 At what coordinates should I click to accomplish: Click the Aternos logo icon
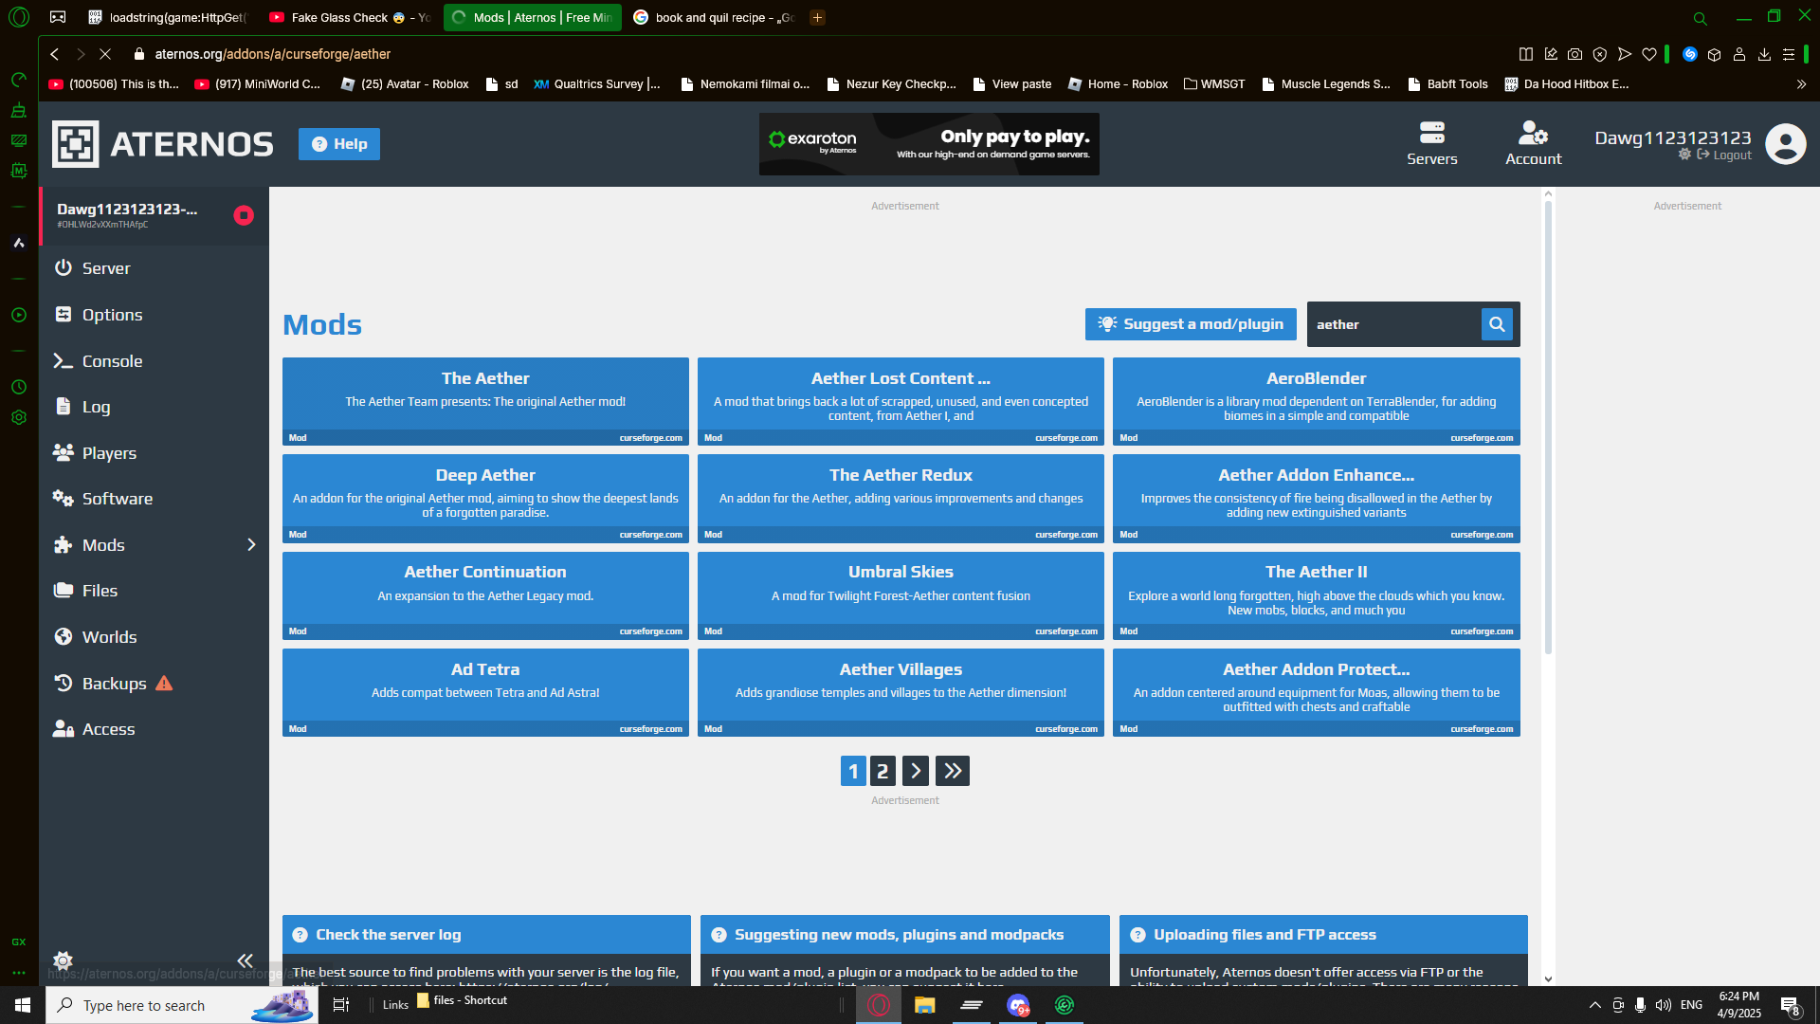coord(75,144)
